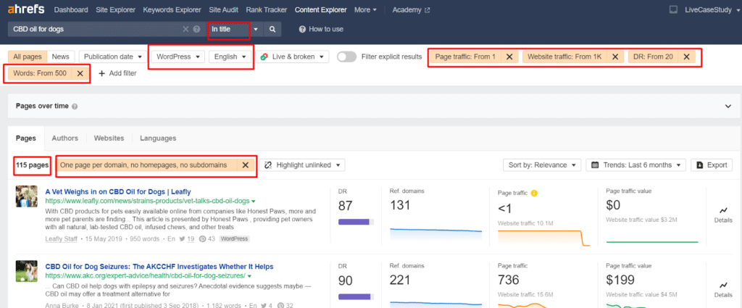Switch to the Authors tab
Viewport: 742px width, 308px height.
click(x=64, y=138)
